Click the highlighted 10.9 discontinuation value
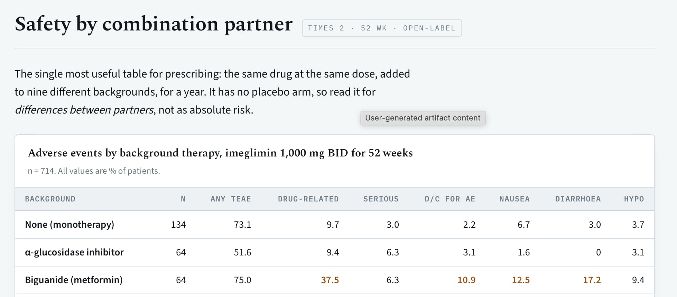Screen dimensions: 677x297 [466, 280]
